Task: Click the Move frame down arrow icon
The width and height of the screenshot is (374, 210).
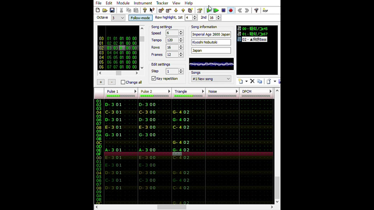Action: click(176, 10)
